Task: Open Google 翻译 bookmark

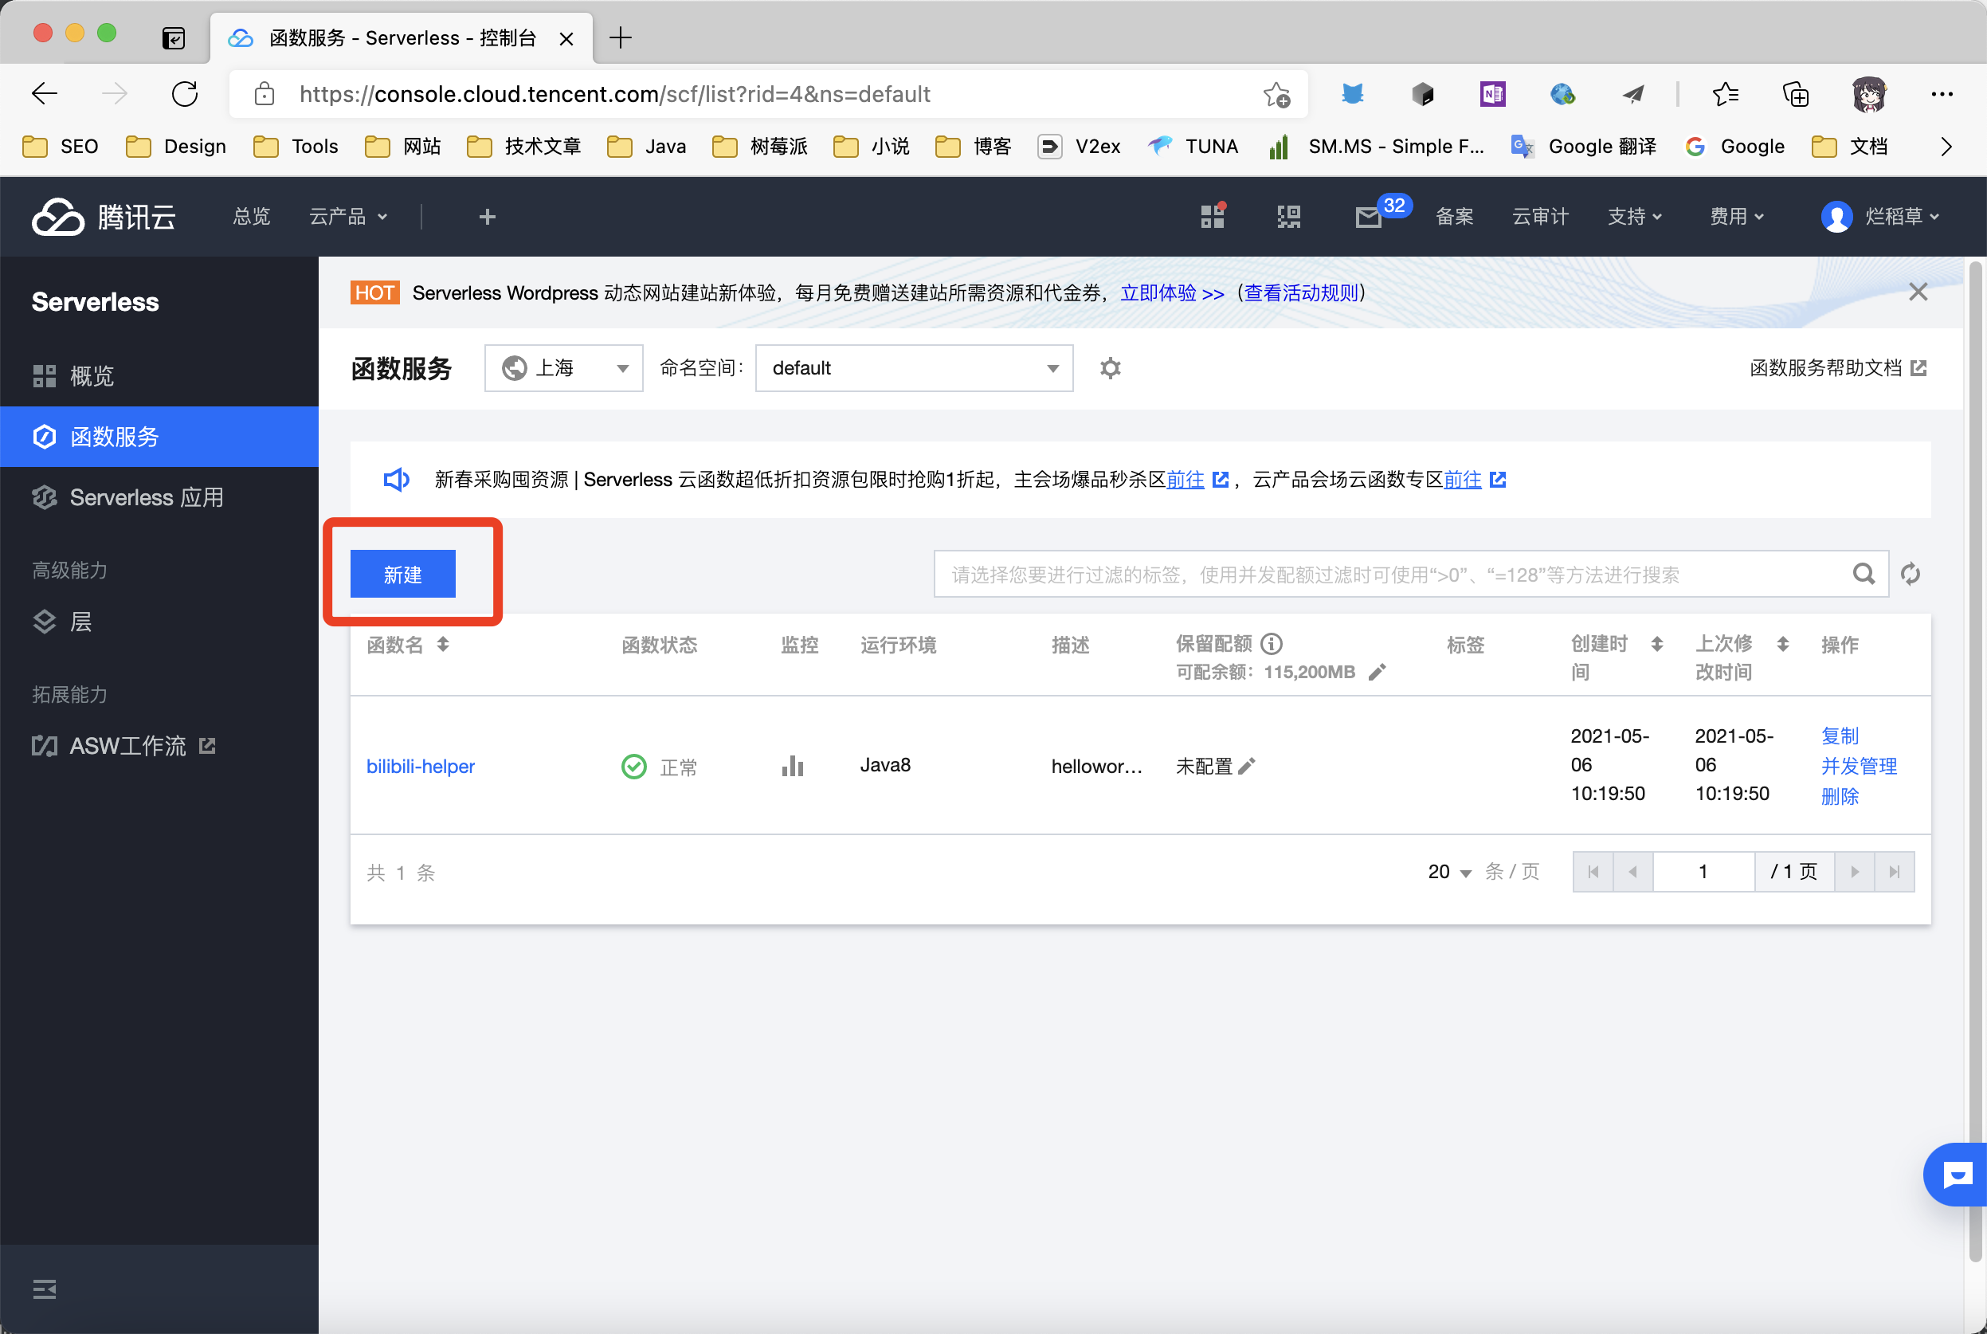Action: click(1584, 147)
